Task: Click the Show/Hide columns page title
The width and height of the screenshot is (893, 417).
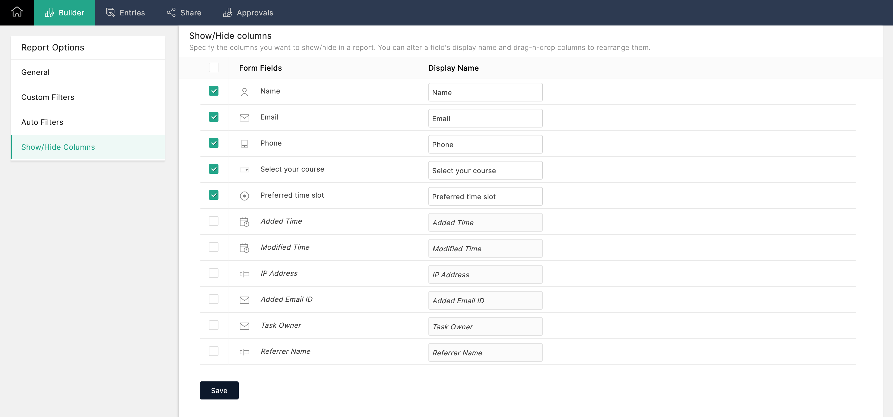Action: pos(230,36)
